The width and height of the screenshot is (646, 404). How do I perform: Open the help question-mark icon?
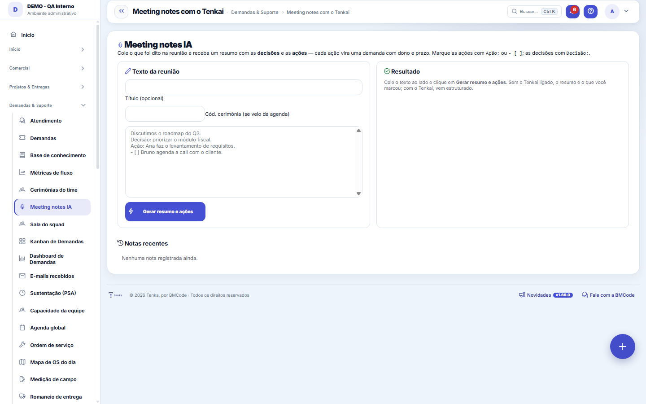pos(591,12)
